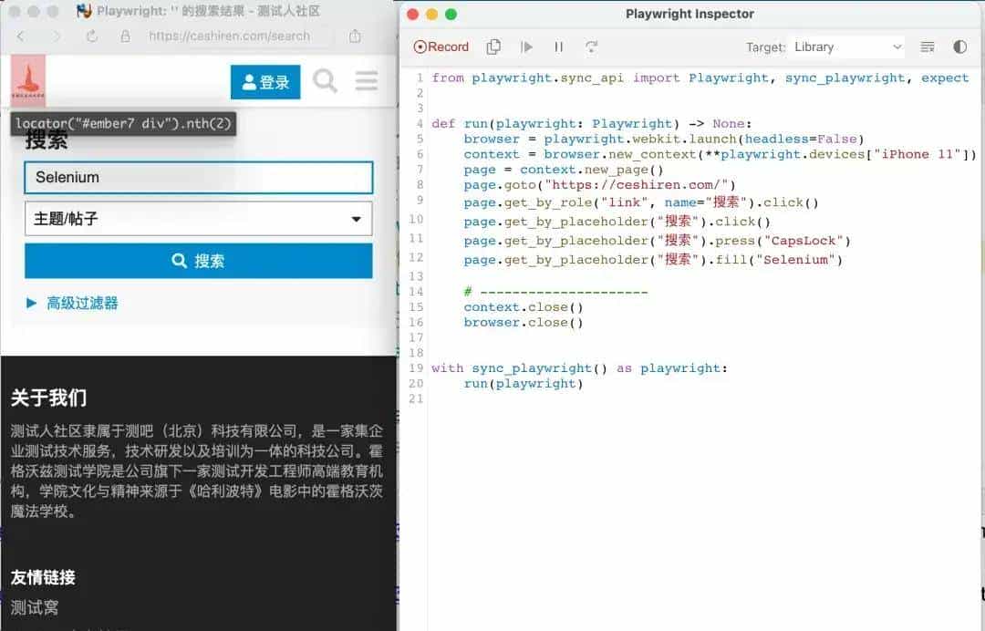Open site search via the magnifier icon
The width and height of the screenshot is (985, 631).
325,81
